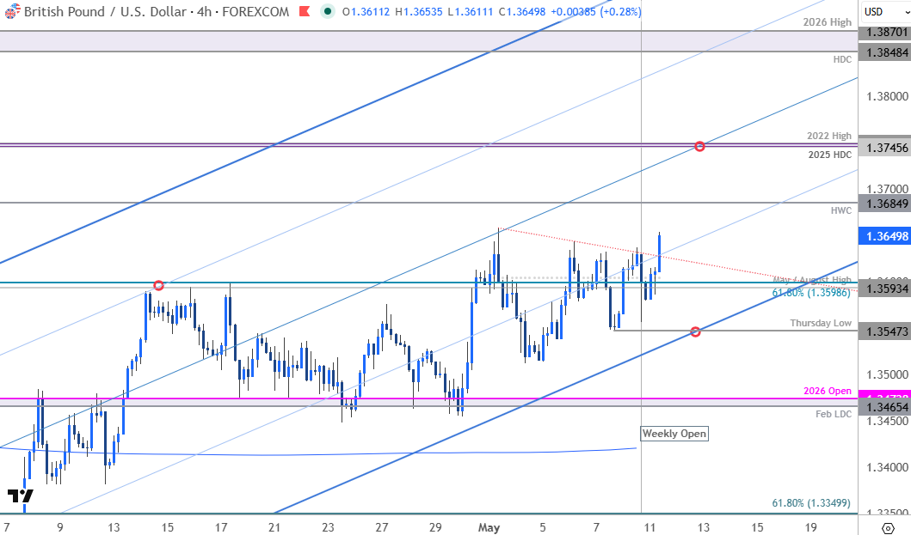Click the 1.34654 Feb LDC price label
This screenshot has height=535, width=911.
(x=884, y=408)
